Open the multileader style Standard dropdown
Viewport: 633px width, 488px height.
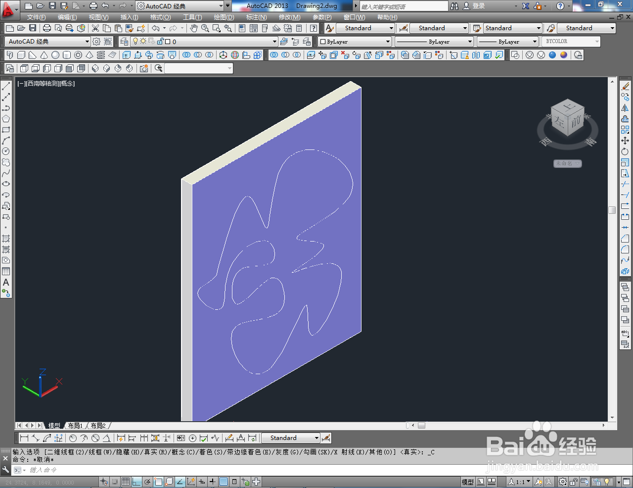point(587,28)
